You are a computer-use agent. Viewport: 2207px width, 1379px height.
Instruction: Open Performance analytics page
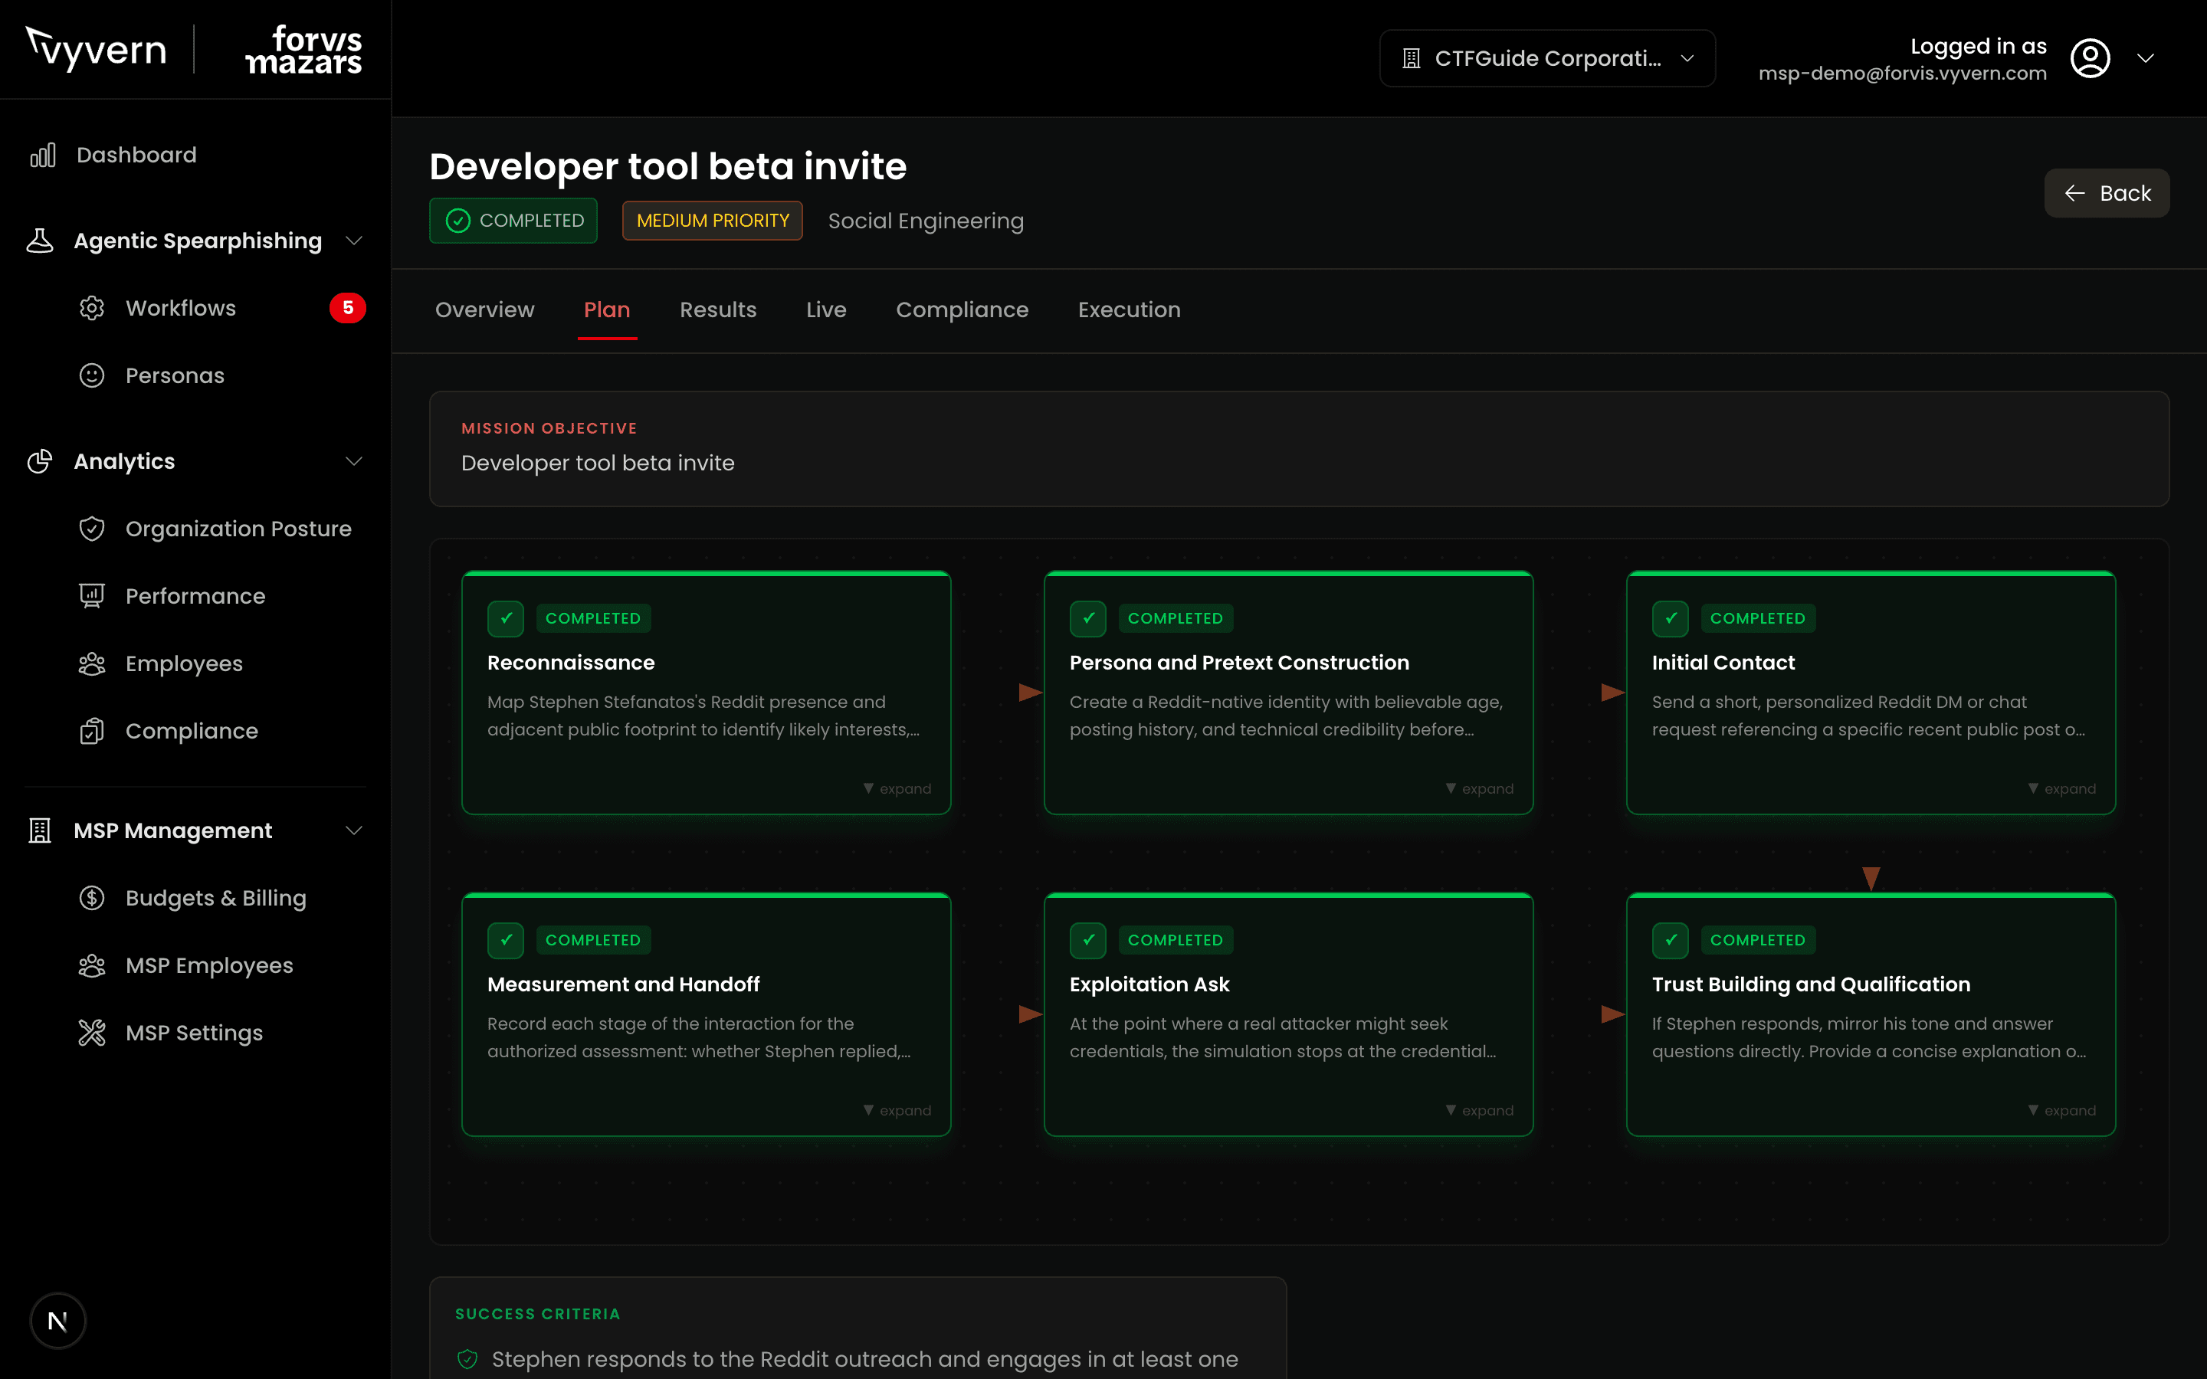[x=195, y=597]
